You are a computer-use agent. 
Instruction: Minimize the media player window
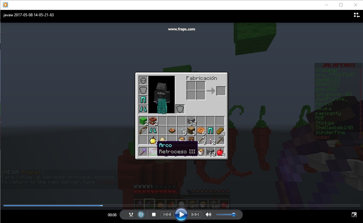click(x=327, y=5)
